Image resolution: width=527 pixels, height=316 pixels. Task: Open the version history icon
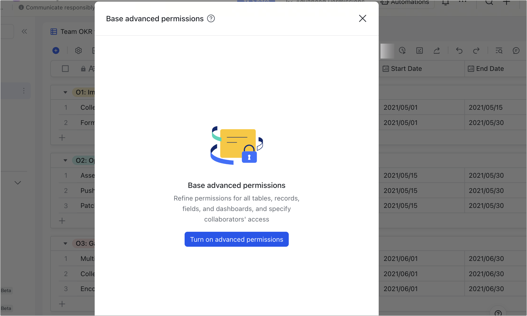coord(403,51)
